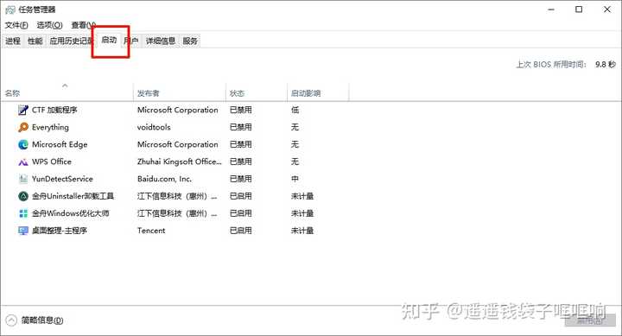Open the 查看(V) menu
This screenshot has width=622, height=336.
[x=83, y=25]
